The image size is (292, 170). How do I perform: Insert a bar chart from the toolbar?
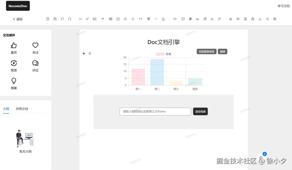(198, 19)
